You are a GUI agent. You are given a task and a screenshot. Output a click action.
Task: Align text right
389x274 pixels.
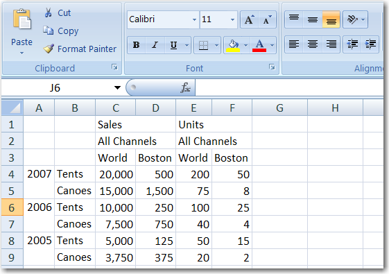click(x=331, y=44)
